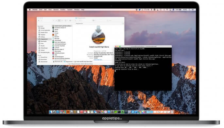
Task: Switch Finder to cover flow view
Action: point(62,20)
